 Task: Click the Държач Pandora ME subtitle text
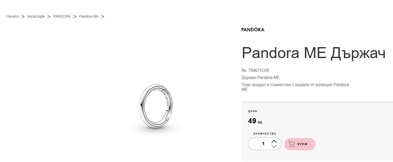(x=260, y=78)
